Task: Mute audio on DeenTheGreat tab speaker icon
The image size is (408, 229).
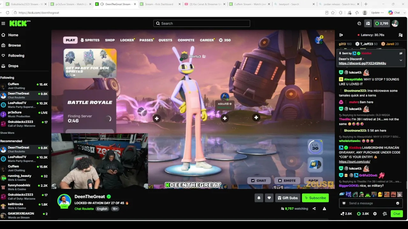Action: coord(102,4)
